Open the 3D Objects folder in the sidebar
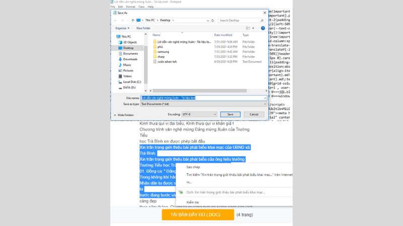 (x=131, y=42)
